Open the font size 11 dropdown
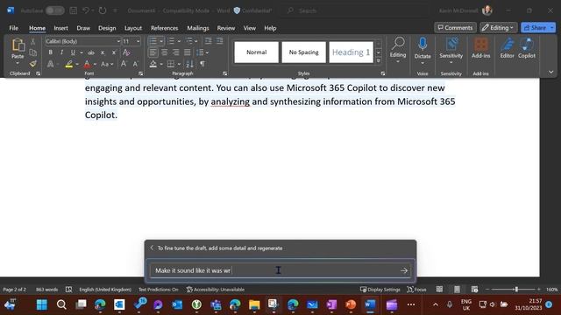 [x=138, y=41]
